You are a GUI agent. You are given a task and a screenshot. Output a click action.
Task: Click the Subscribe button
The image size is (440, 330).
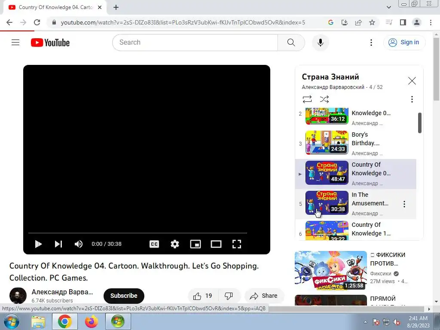pyautogui.click(x=124, y=296)
